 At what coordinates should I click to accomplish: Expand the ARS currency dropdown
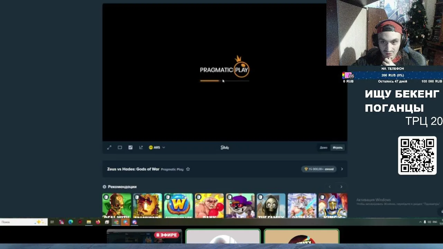[157, 147]
